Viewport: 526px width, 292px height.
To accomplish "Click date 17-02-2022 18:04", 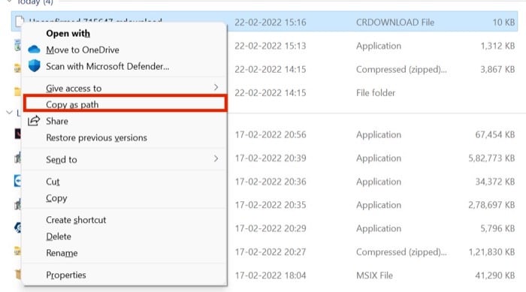I will pos(271,275).
